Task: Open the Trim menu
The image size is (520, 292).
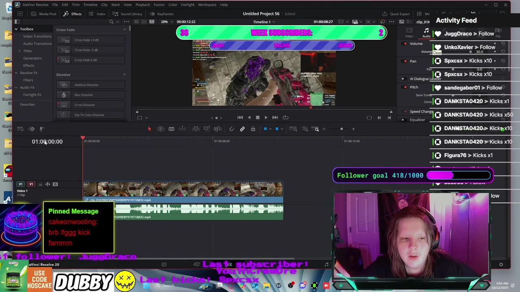Action: (76, 4)
